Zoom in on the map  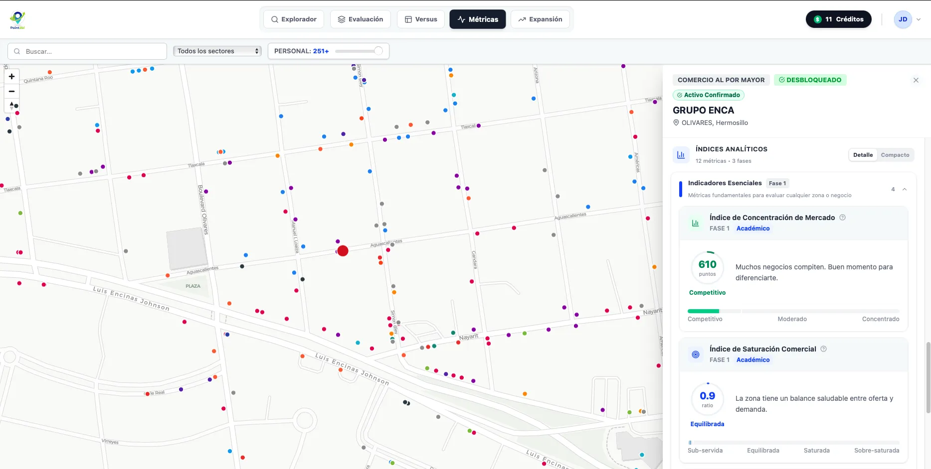point(11,77)
